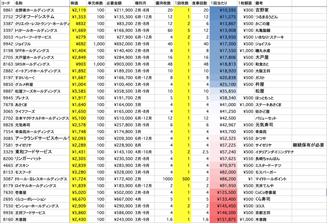Select the 単元株数 column header
327x223 pixels.
point(96,3)
